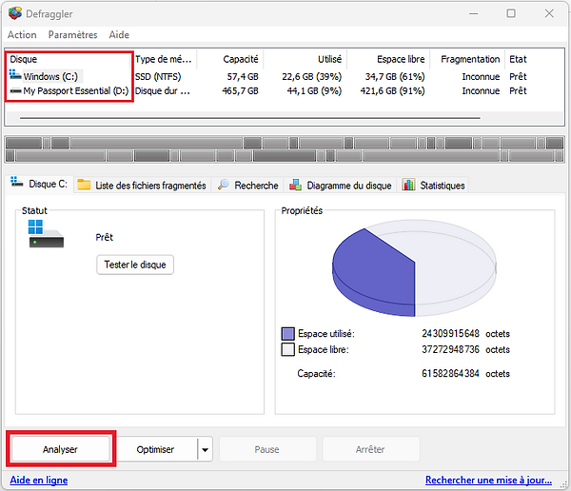This screenshot has width=571, height=491.
Task: Click the Disque C: tab drive icon
Action: [17, 182]
